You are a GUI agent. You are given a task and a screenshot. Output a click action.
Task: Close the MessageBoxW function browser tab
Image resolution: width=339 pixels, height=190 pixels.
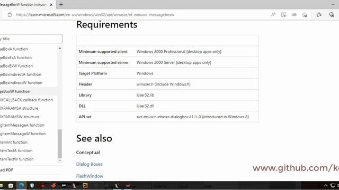tap(51, 5)
